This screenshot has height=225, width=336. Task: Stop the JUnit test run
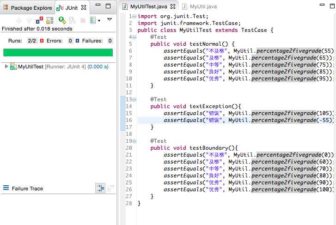click(83, 21)
